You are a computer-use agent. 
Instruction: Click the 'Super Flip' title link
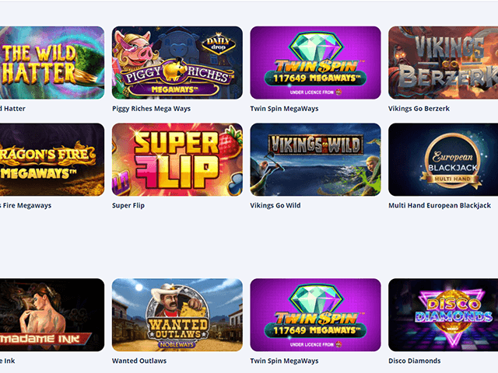pos(128,205)
